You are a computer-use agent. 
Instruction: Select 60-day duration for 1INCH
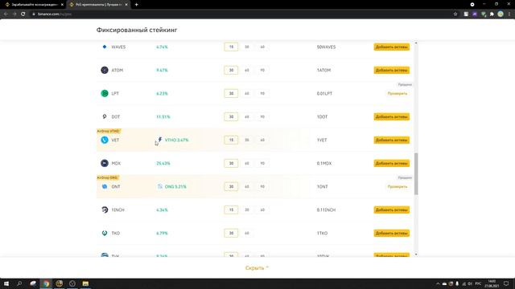tap(262, 210)
